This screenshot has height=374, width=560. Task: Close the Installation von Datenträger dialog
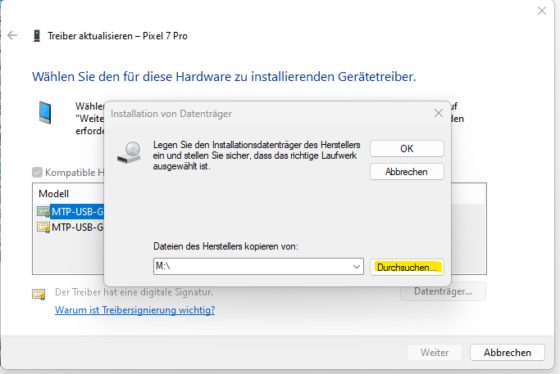click(437, 112)
